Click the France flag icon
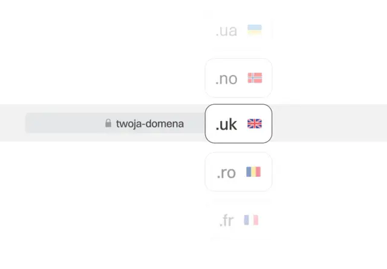387x269 pixels. [251, 220]
